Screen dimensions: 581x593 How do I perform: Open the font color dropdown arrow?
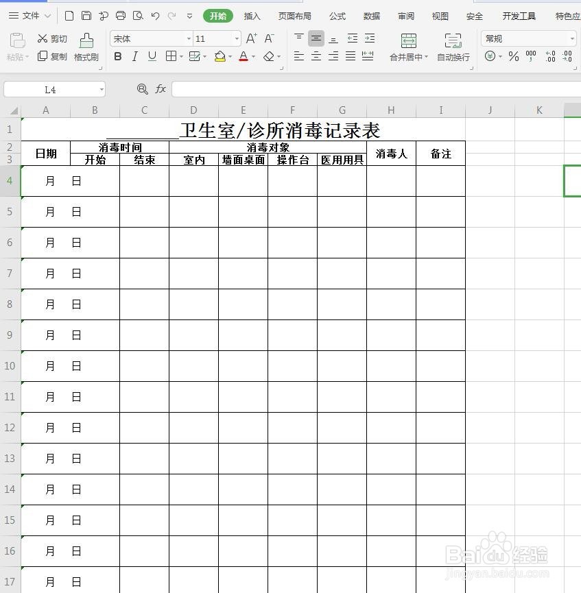coord(253,57)
